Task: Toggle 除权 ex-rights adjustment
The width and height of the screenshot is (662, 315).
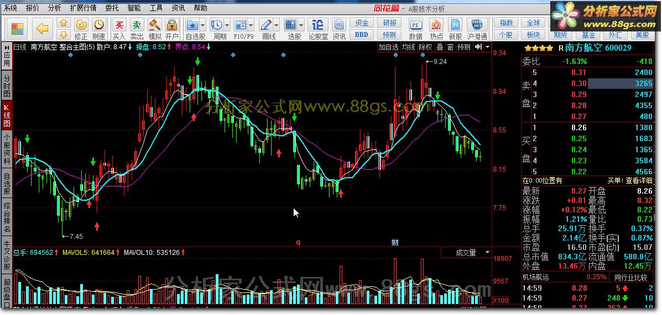Action: (x=426, y=47)
